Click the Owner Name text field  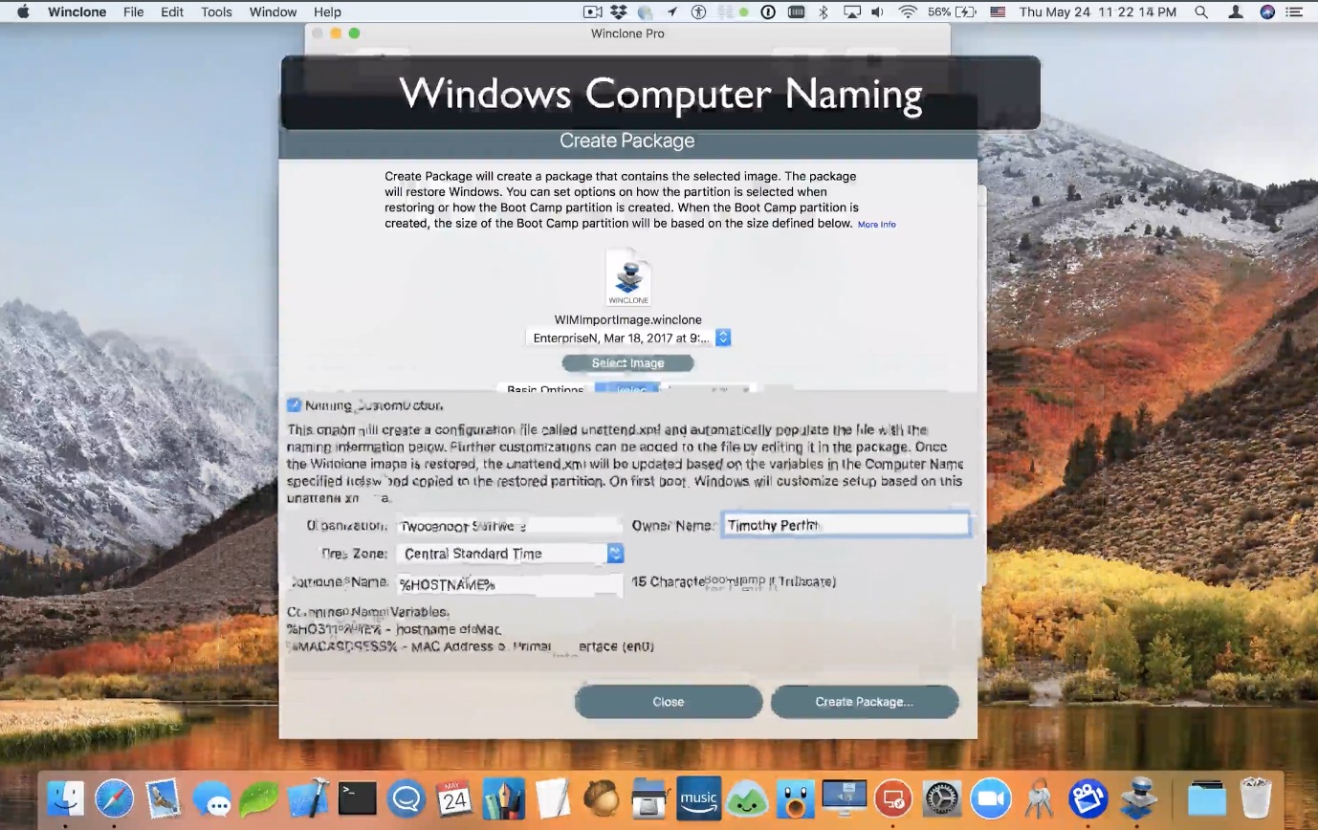point(846,525)
